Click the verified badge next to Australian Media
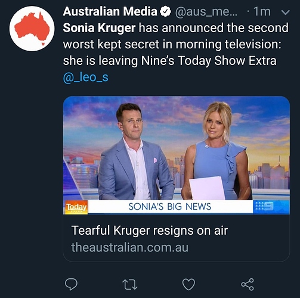This screenshot has width=300, height=298. click(165, 12)
